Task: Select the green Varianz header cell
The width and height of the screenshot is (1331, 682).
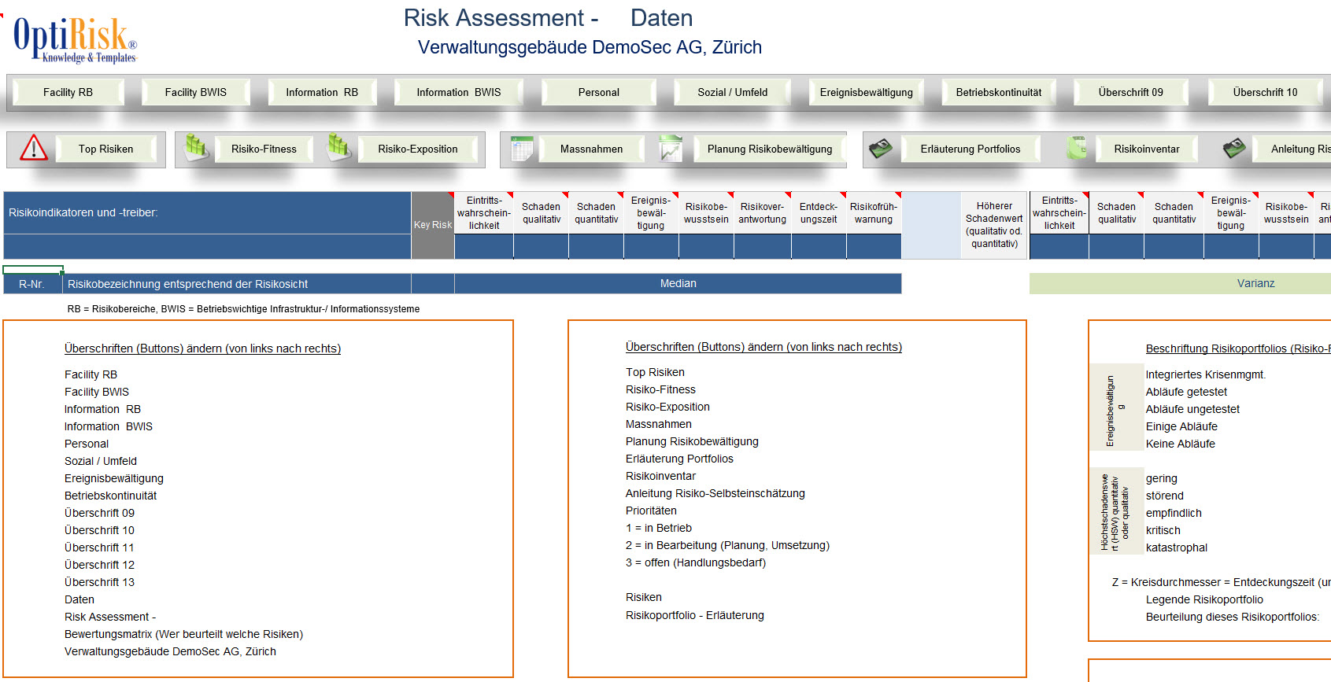Action: click(1255, 283)
